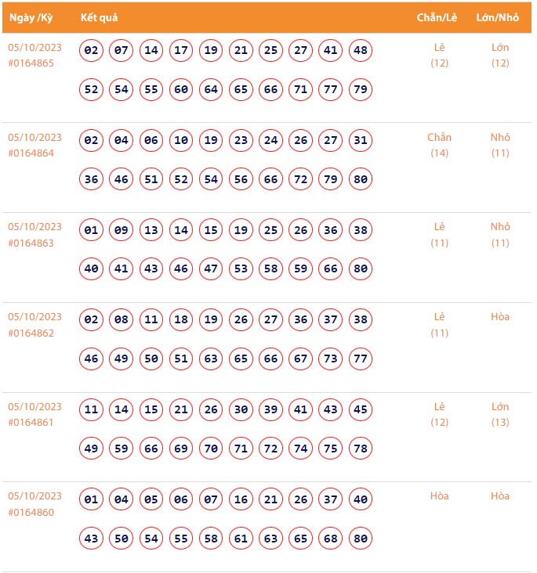The image size is (537, 573).
Task: Click ball 11 in draw #0164861
Action: click(x=92, y=410)
